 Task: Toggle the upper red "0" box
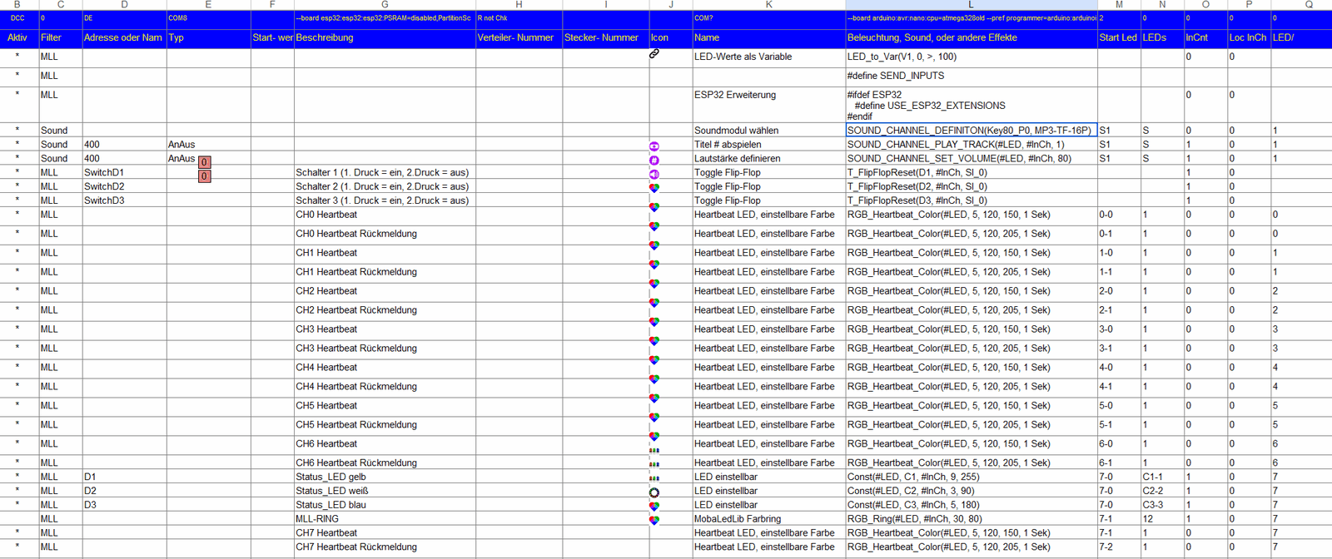[x=204, y=162]
